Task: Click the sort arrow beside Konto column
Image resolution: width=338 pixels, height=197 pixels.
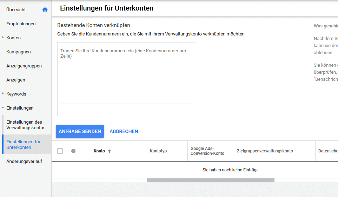Action: tap(110, 151)
